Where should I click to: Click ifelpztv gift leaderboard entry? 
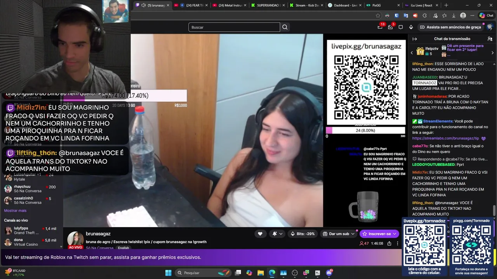(x=427, y=51)
